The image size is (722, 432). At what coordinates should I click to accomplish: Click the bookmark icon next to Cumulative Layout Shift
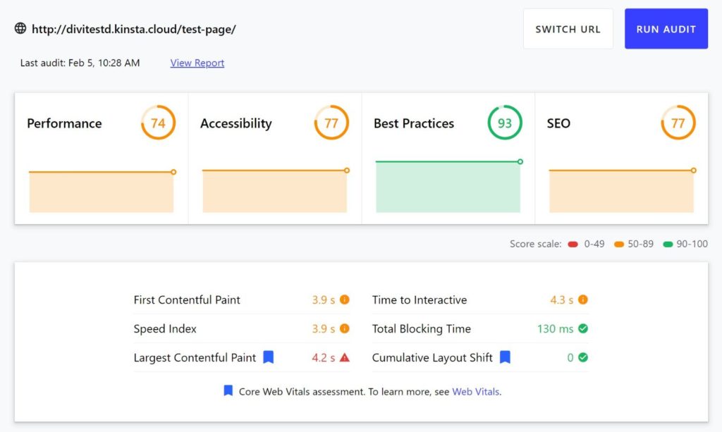(x=505, y=357)
